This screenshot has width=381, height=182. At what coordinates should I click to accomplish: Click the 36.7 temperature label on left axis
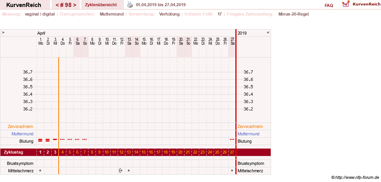pyautogui.click(x=28, y=72)
